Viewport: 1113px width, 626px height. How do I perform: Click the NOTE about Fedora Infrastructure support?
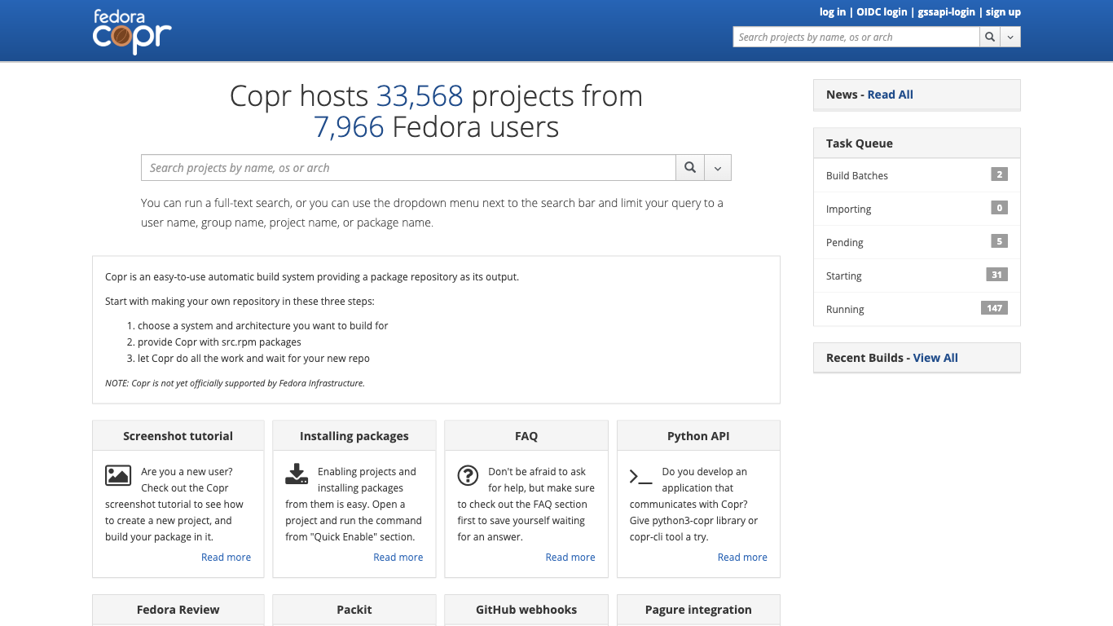click(x=235, y=383)
